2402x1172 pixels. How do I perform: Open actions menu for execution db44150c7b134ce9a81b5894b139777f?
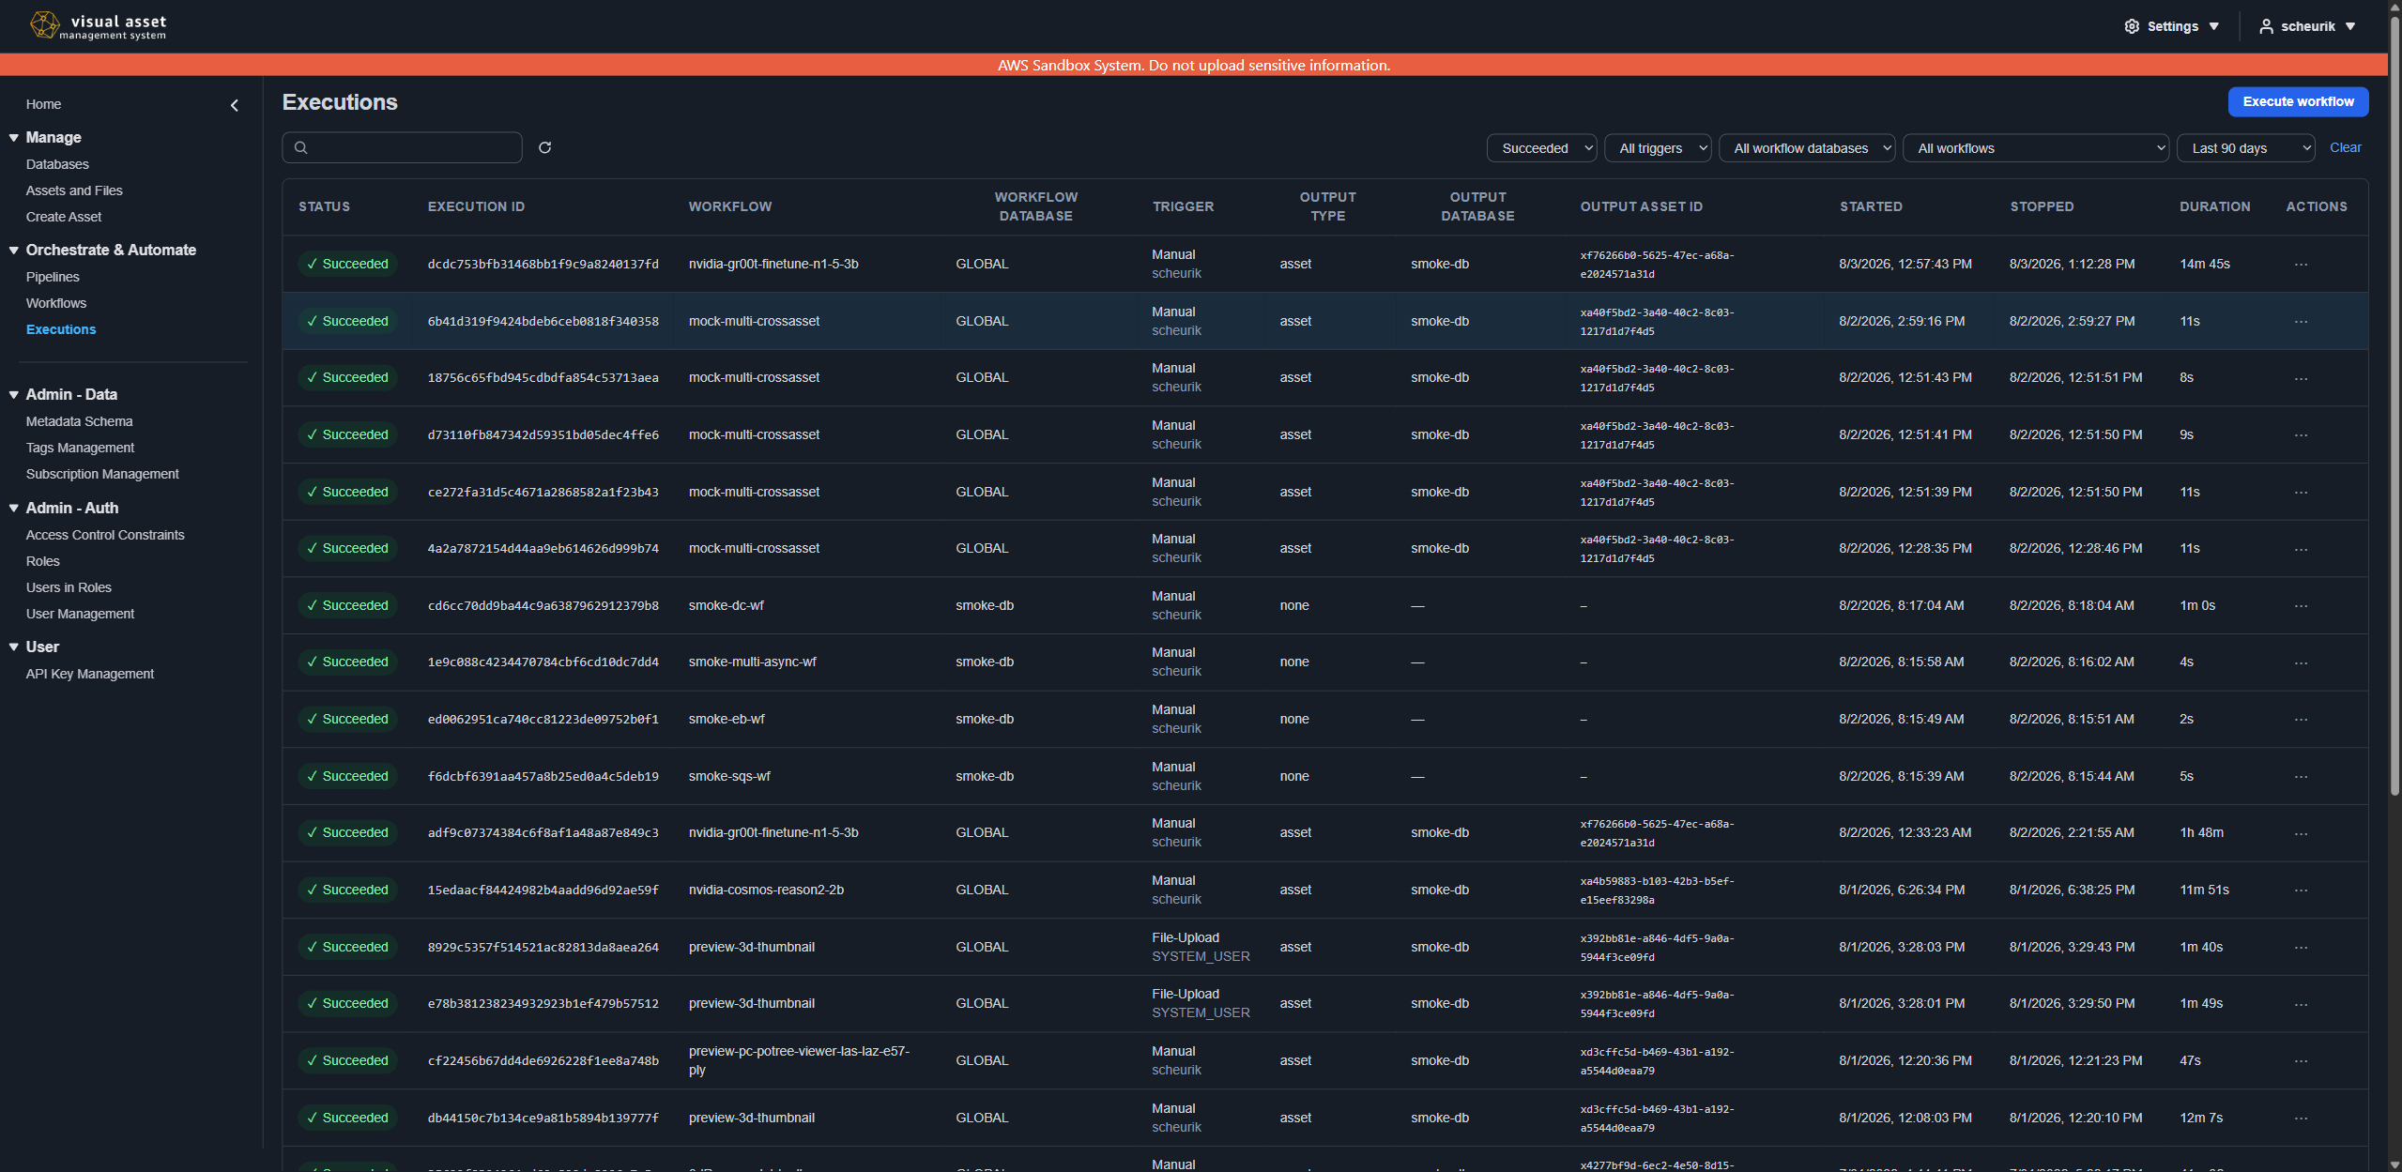[2301, 1119]
